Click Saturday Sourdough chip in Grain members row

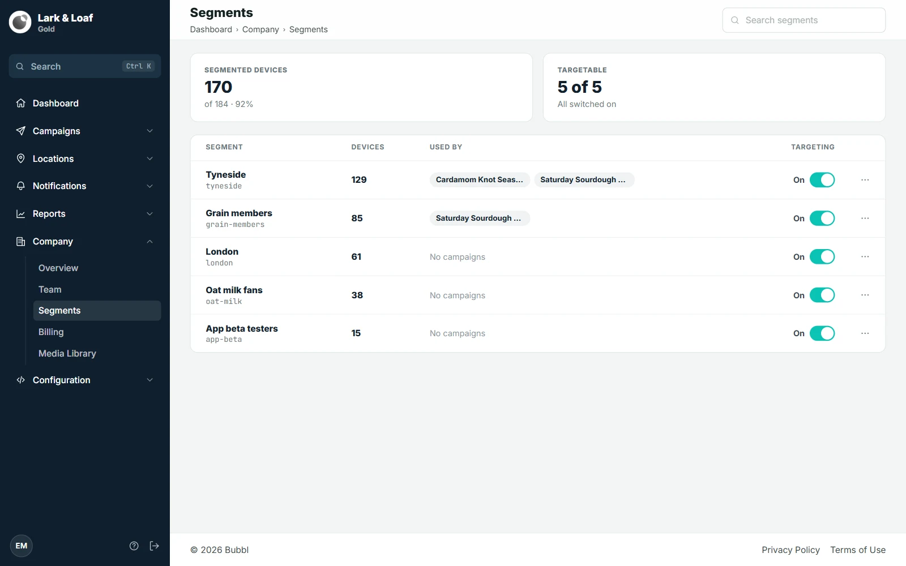pos(480,218)
